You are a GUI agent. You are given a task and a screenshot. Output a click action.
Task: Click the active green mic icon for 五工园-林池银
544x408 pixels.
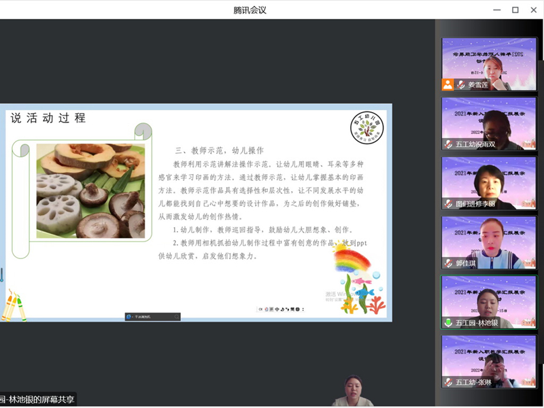click(448, 322)
